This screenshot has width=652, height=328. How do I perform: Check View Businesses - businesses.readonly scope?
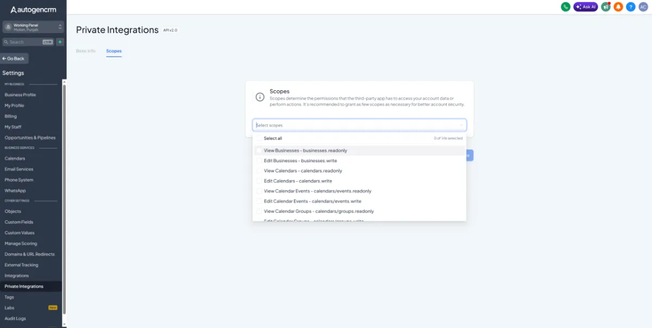259,150
